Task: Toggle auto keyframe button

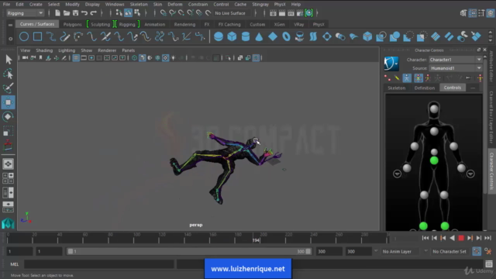Action: pos(477,251)
